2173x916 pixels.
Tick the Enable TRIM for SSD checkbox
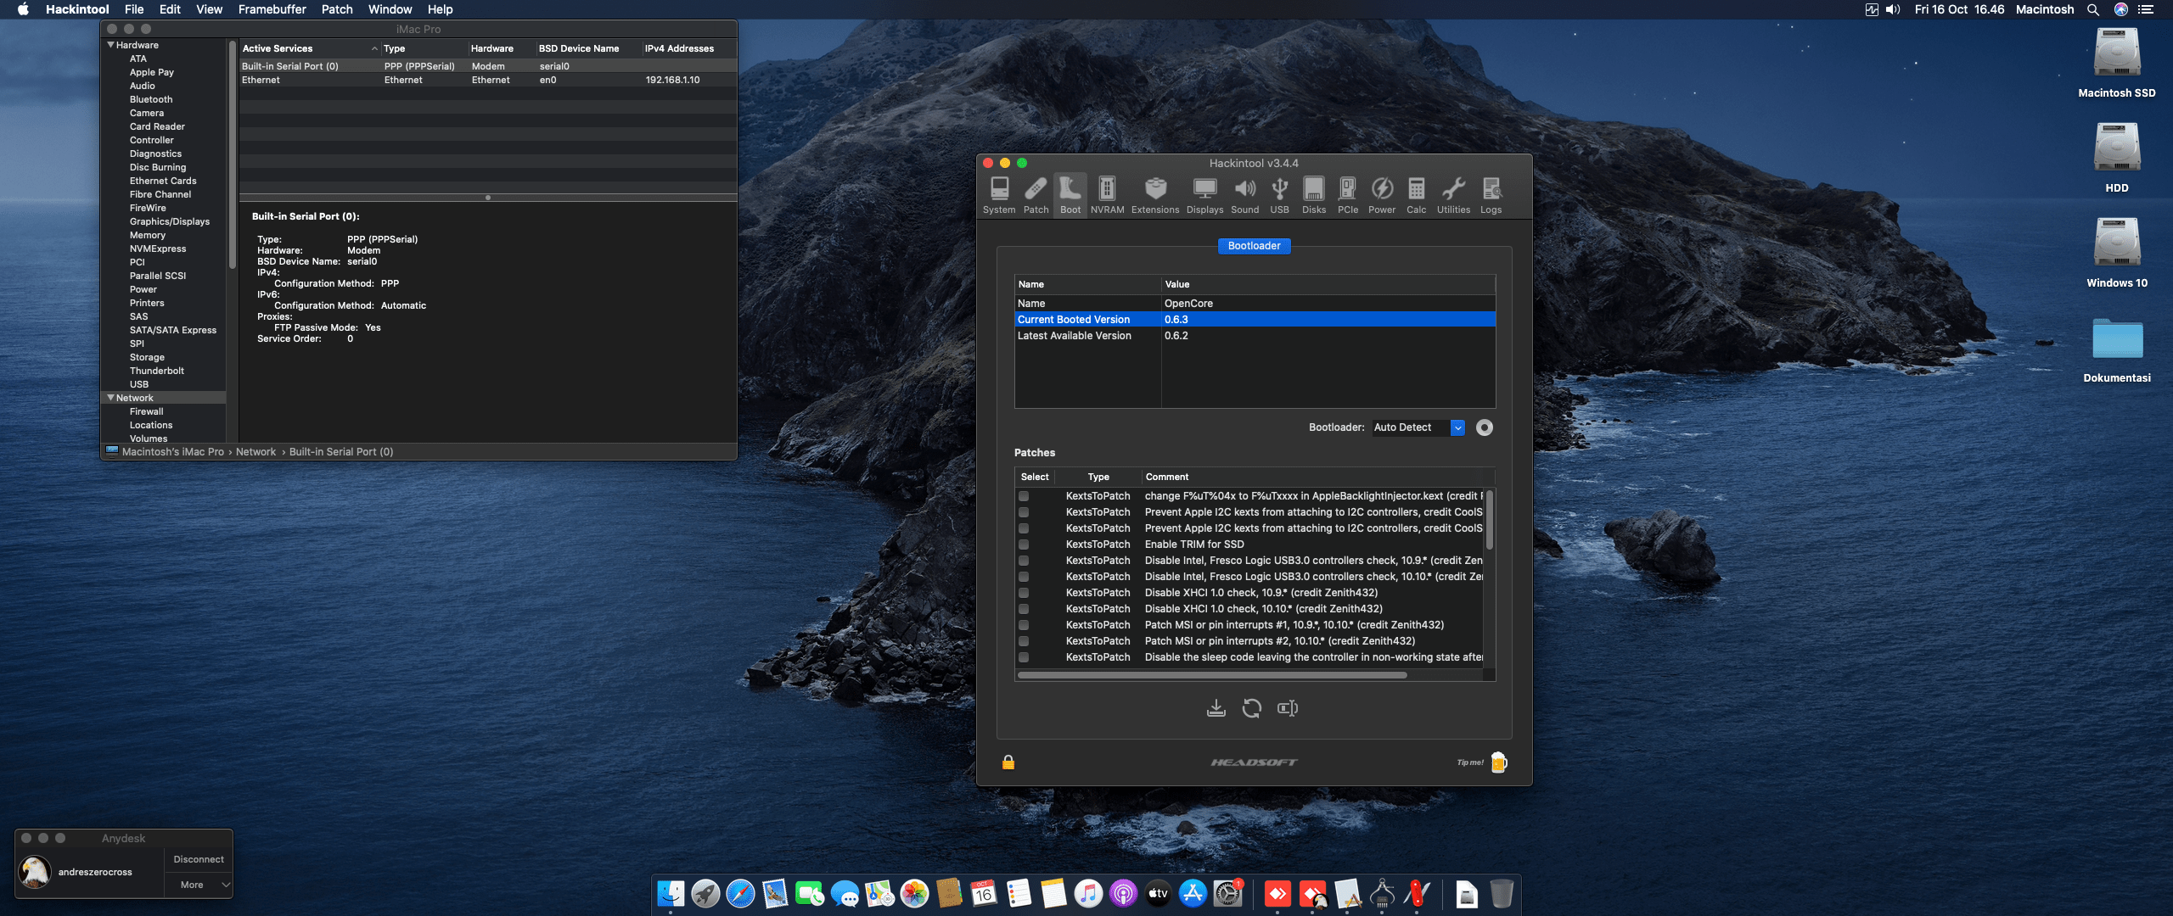point(1024,545)
